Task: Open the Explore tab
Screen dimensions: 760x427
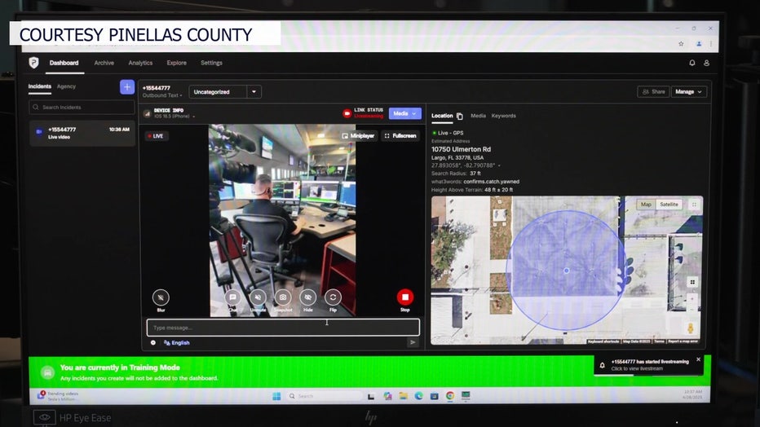Action: click(176, 63)
